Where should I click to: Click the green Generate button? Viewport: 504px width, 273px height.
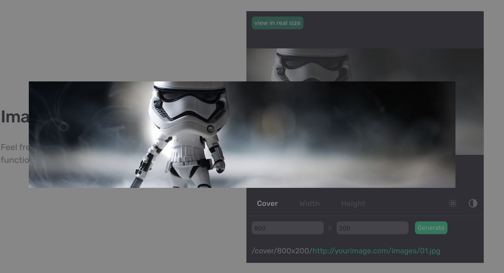tap(431, 228)
